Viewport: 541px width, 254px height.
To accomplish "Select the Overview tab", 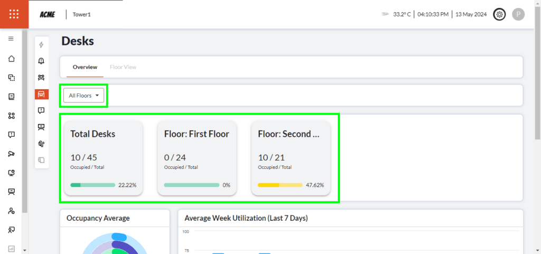I will point(85,67).
